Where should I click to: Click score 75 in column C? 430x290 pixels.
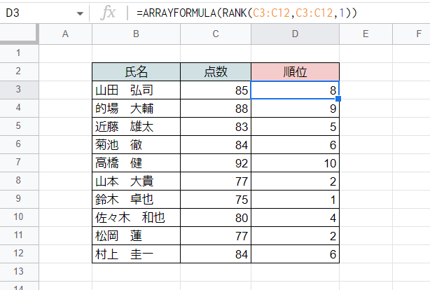click(216, 200)
